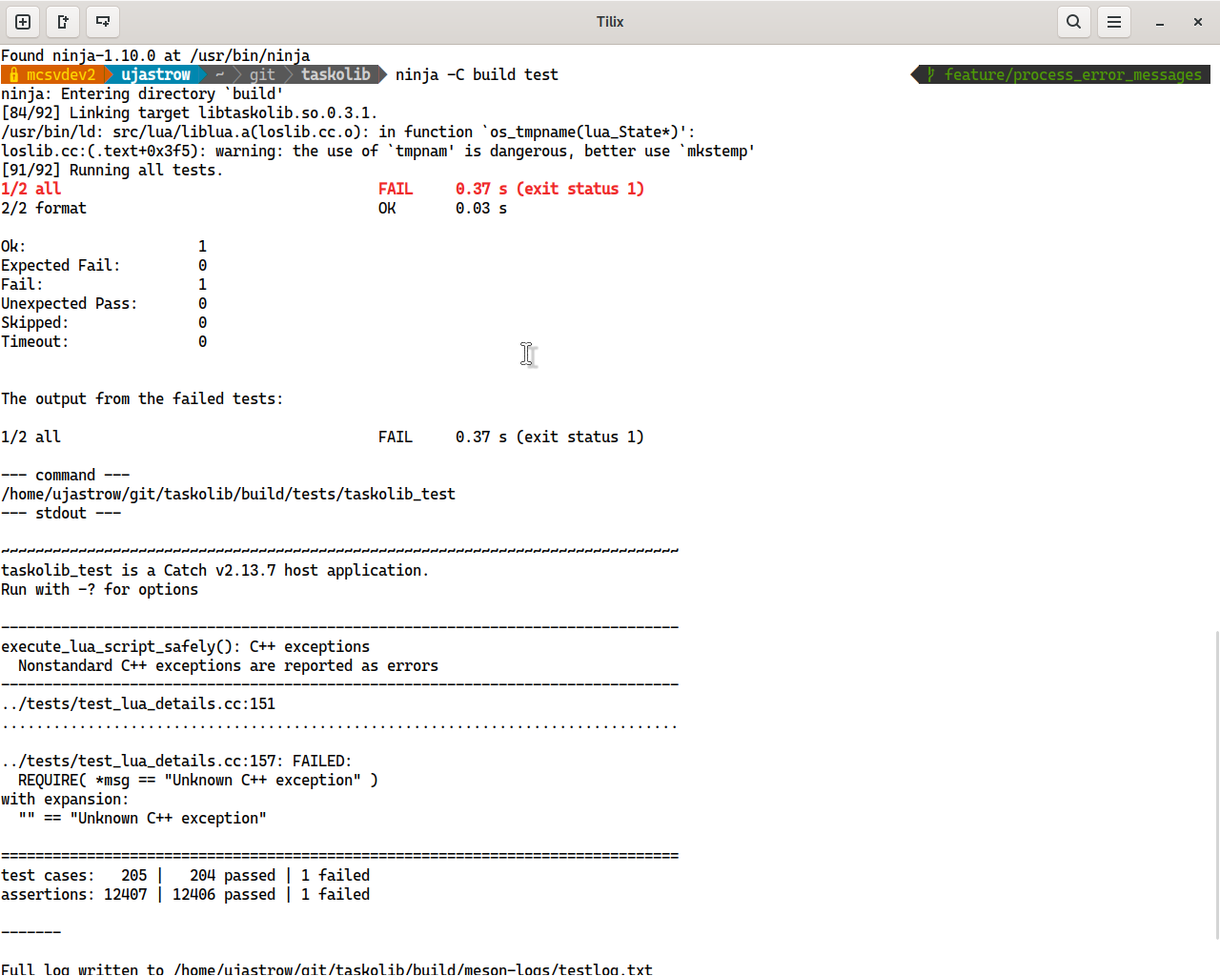Click the 'with expansion:' line
The height and width of the screenshot is (976, 1220).
[65, 799]
